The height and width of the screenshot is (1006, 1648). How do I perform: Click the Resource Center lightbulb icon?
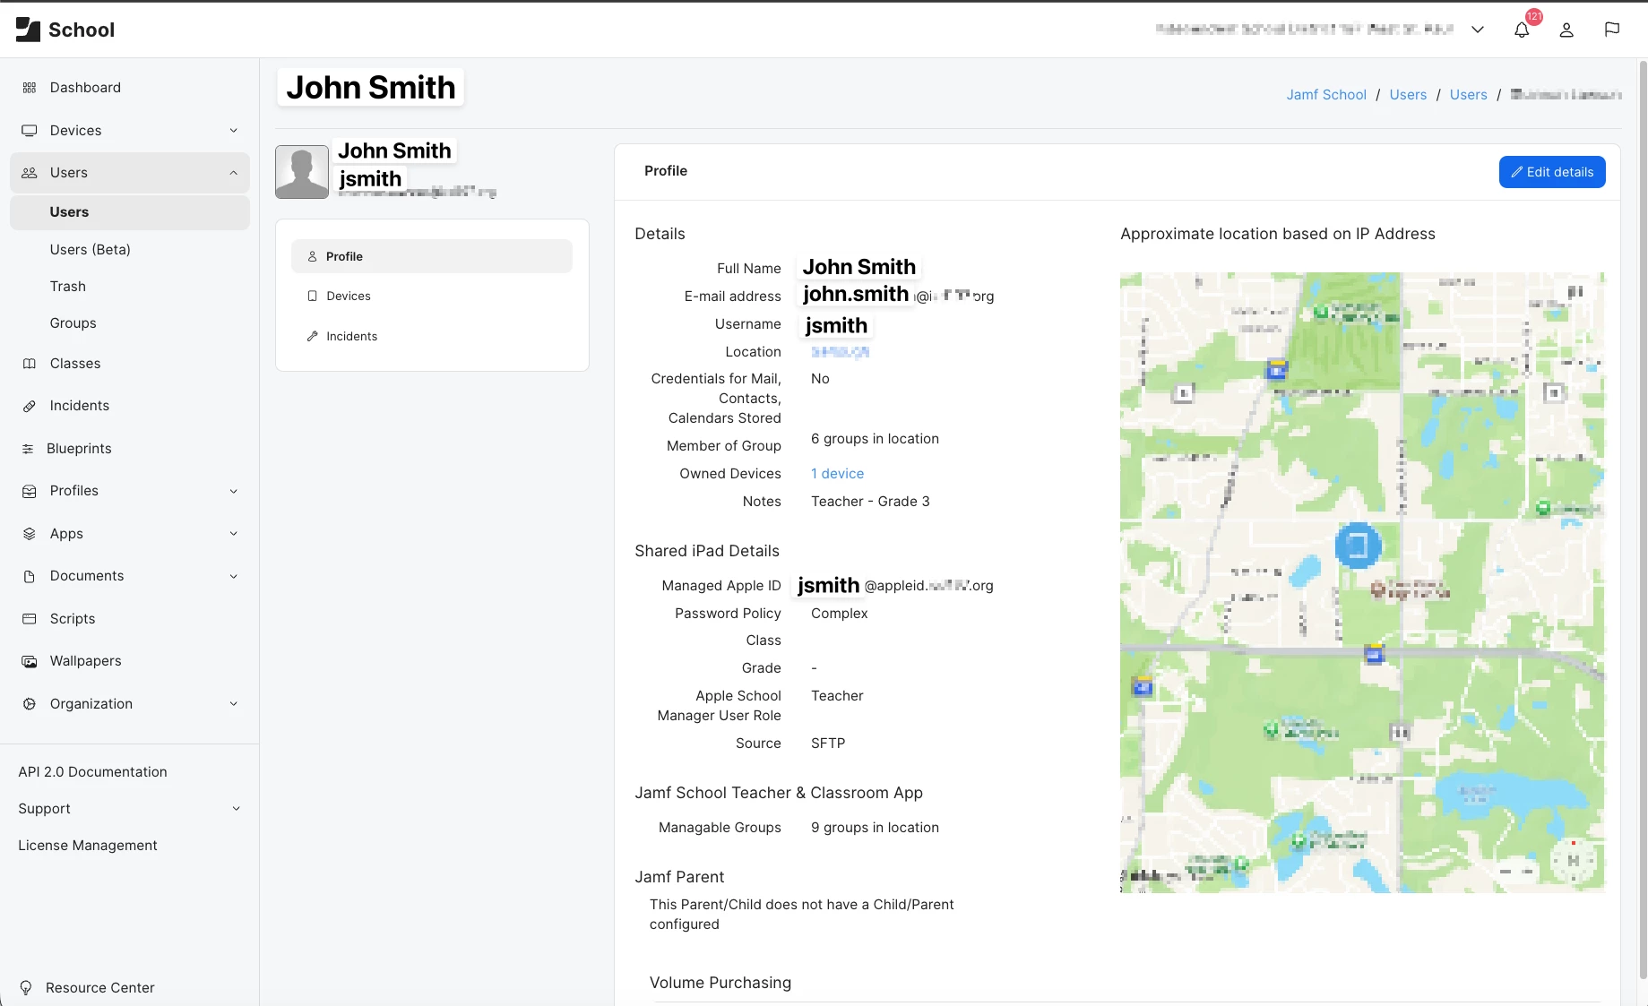26,988
